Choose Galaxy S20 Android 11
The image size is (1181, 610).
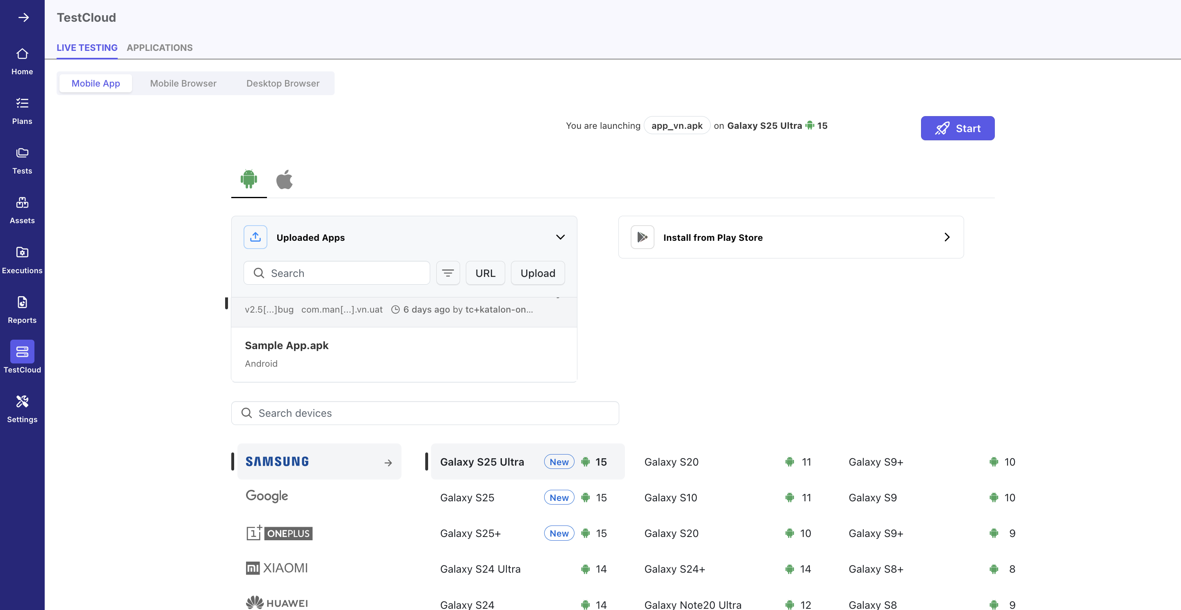pyautogui.click(x=732, y=461)
